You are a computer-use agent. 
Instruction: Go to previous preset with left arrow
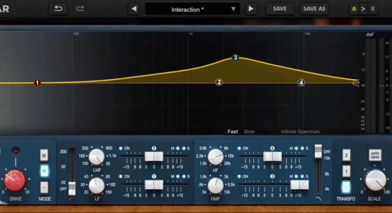(134, 9)
